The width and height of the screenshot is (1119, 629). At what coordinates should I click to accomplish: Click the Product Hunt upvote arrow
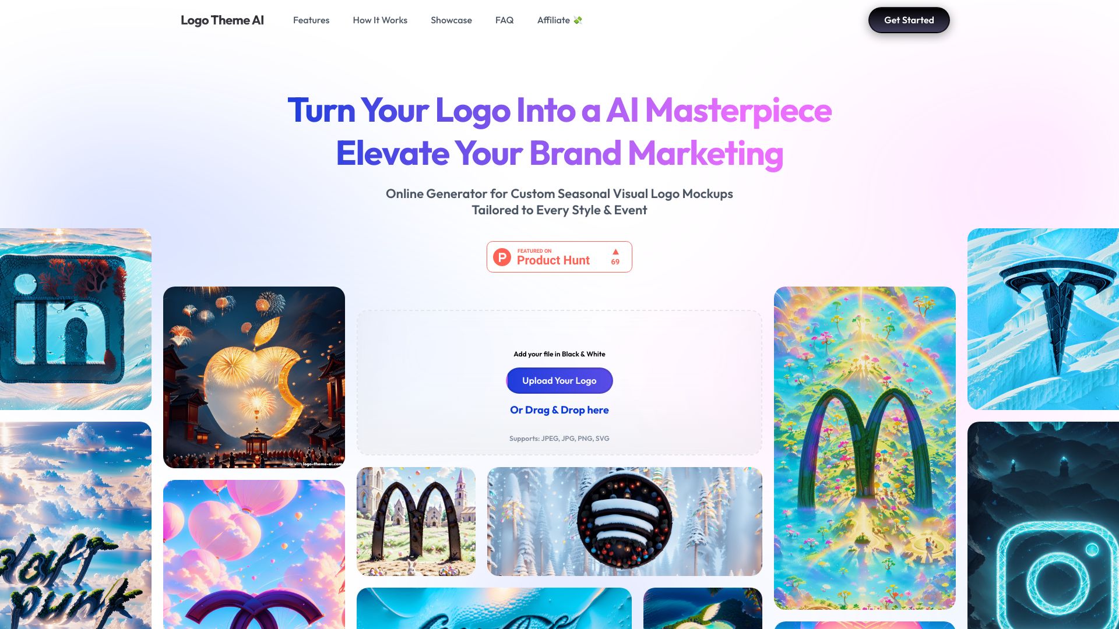pyautogui.click(x=615, y=251)
